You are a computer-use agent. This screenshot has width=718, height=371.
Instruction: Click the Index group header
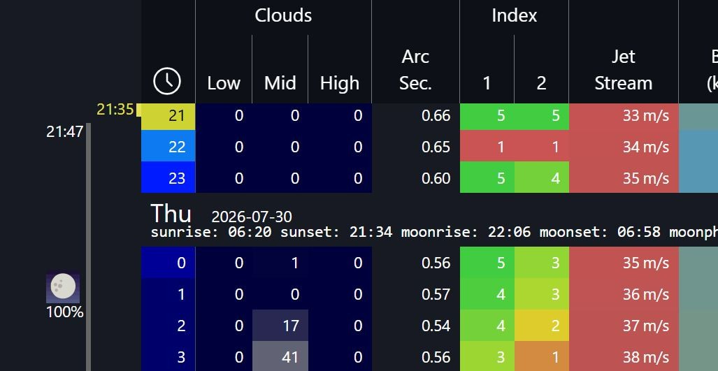(515, 15)
